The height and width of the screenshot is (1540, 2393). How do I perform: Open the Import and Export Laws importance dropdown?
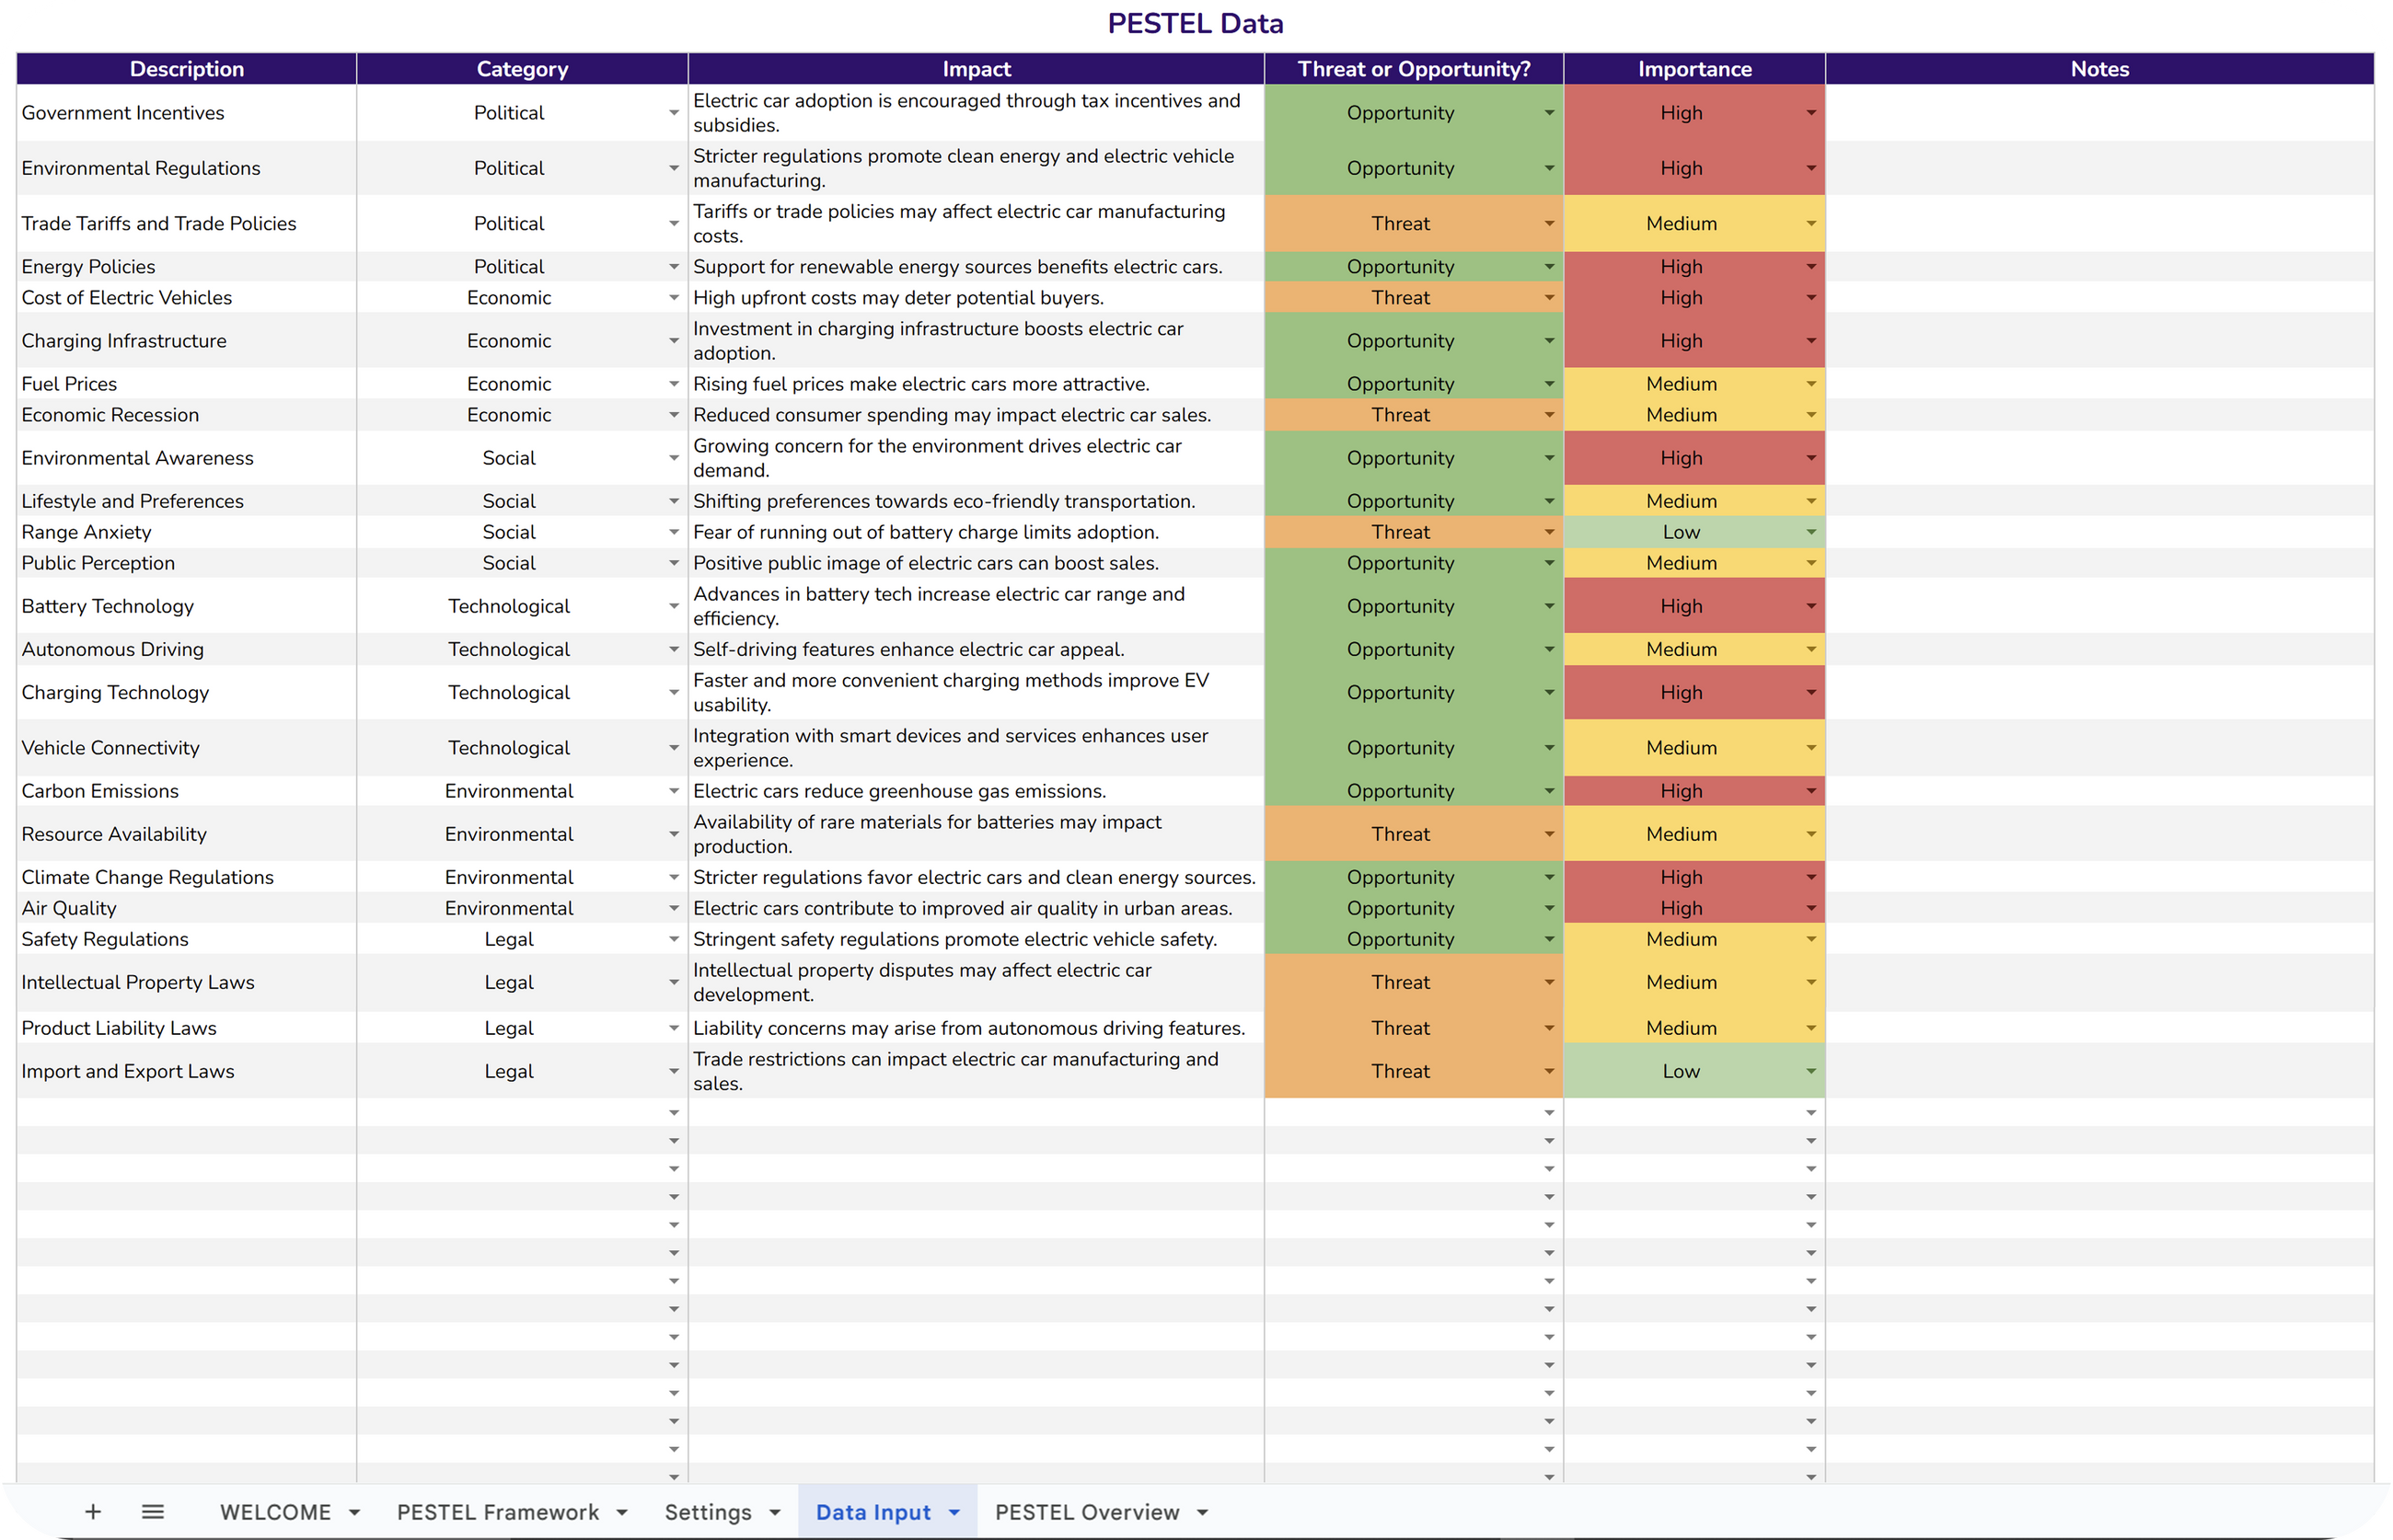[1810, 1071]
